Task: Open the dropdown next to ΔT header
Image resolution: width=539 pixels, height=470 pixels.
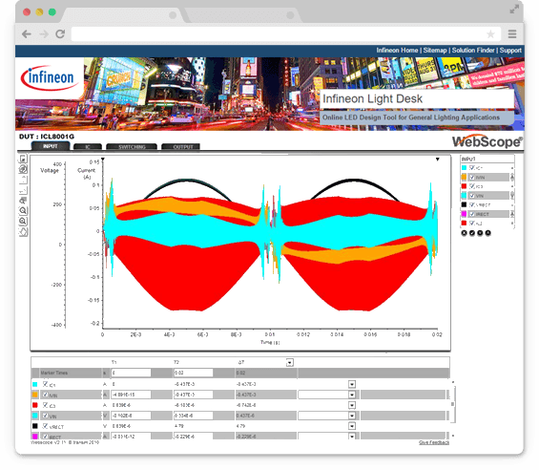Action: [x=290, y=363]
